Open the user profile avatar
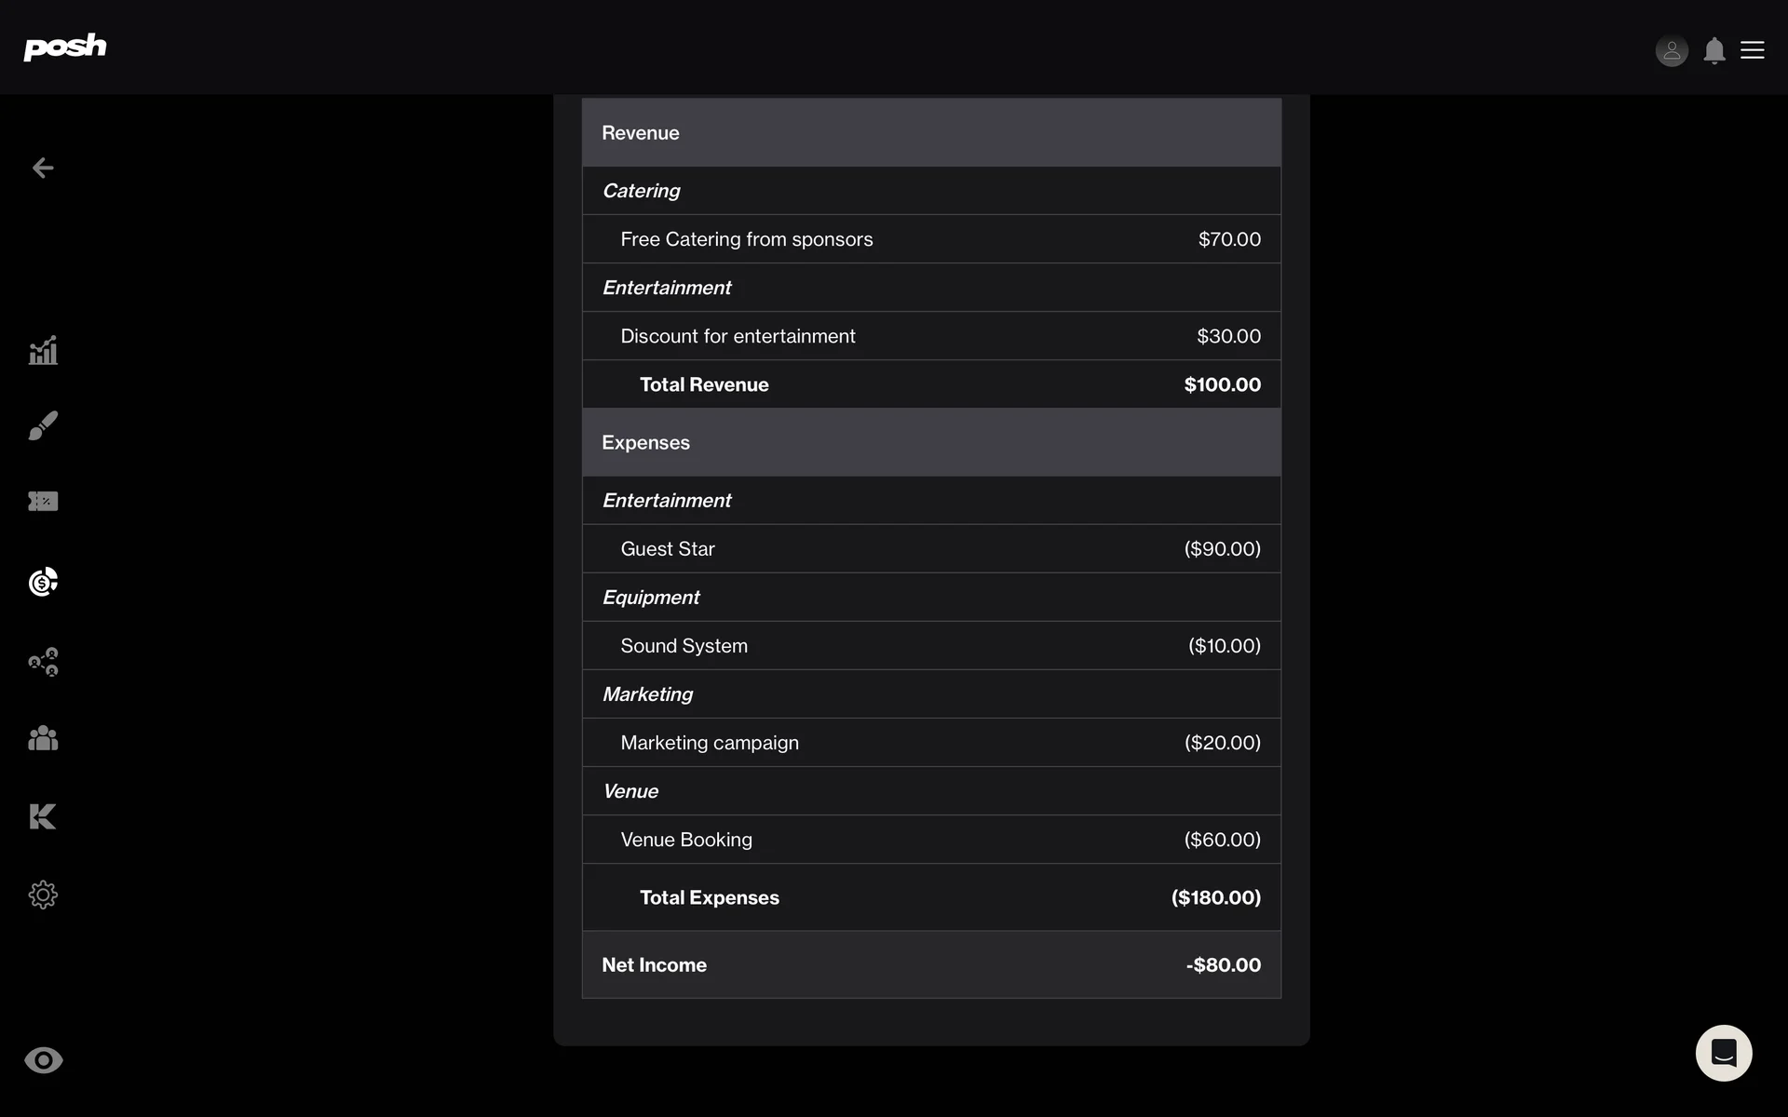Viewport: 1788px width, 1117px height. pos(1672,50)
